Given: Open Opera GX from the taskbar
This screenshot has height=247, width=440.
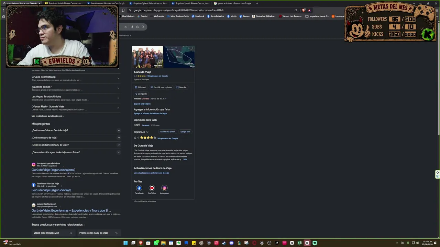Looking at the screenshot, I should [254, 243].
